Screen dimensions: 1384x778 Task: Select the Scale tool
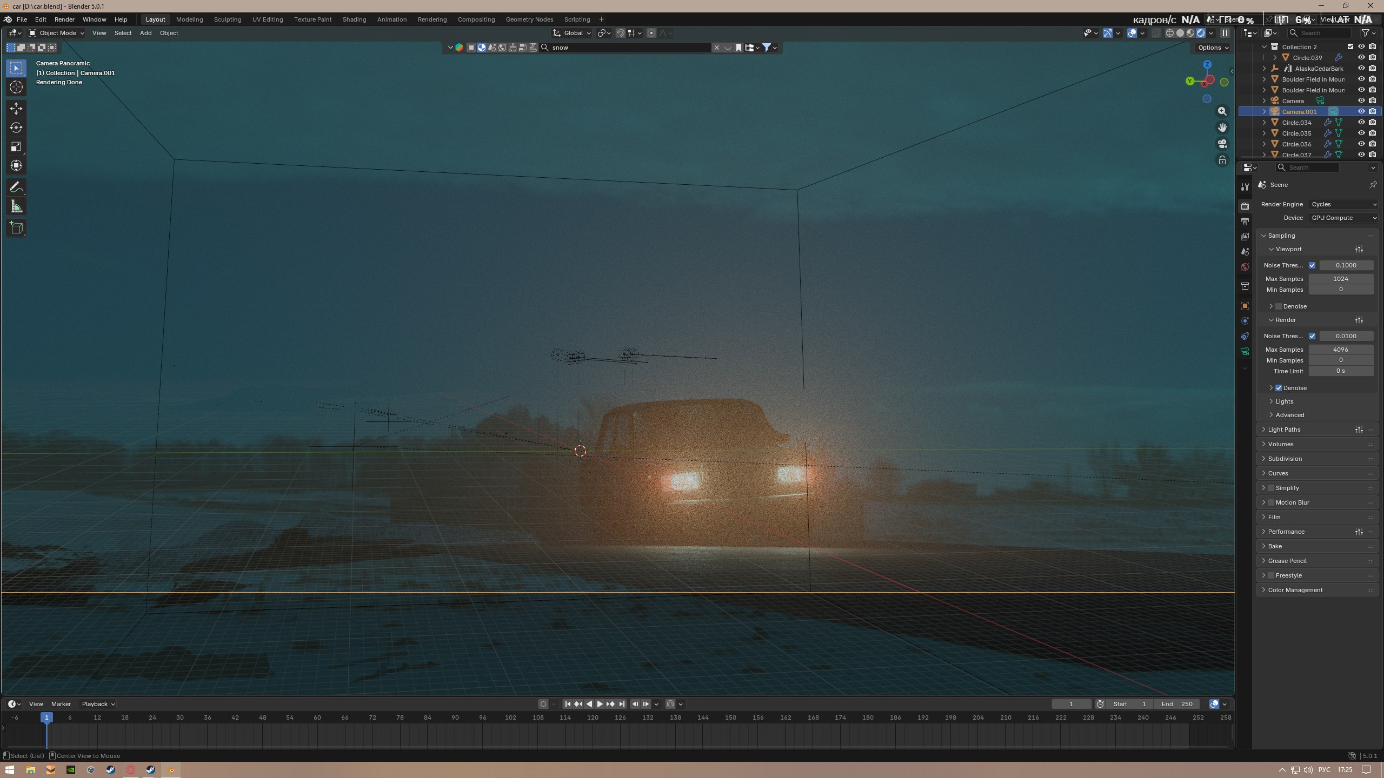pyautogui.click(x=16, y=146)
